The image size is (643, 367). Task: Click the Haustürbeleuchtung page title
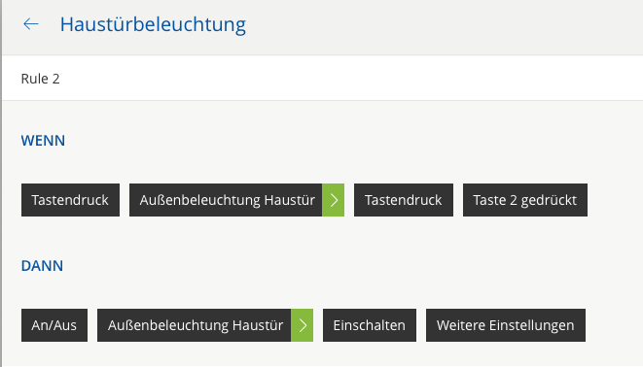tap(153, 24)
